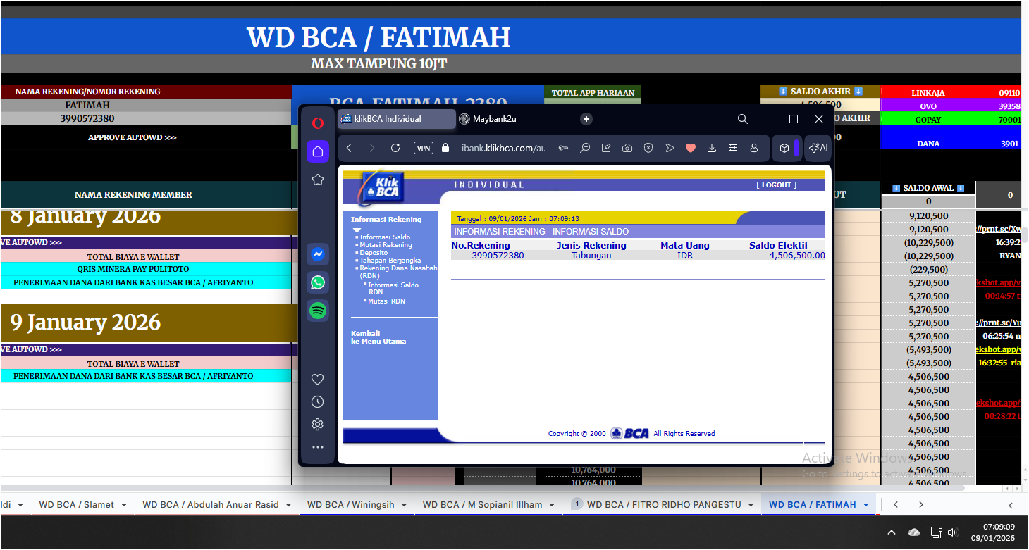Open Tahapan Berjangka menu link
1029x550 pixels.
[x=389, y=260]
